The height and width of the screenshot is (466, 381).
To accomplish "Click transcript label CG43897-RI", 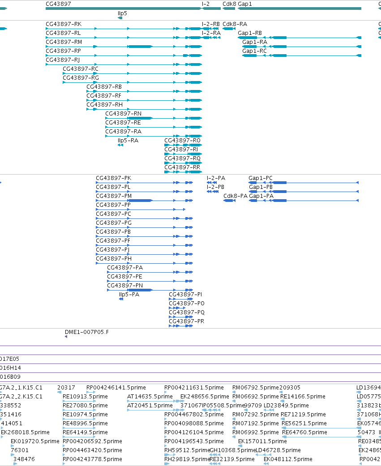I will [x=181, y=149].
